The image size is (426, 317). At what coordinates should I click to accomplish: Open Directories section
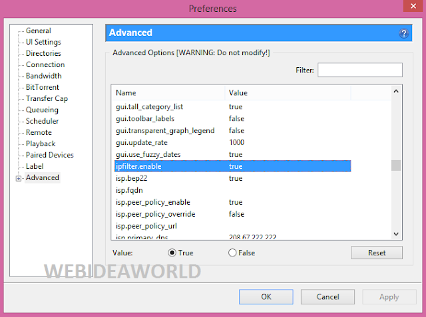click(x=43, y=53)
